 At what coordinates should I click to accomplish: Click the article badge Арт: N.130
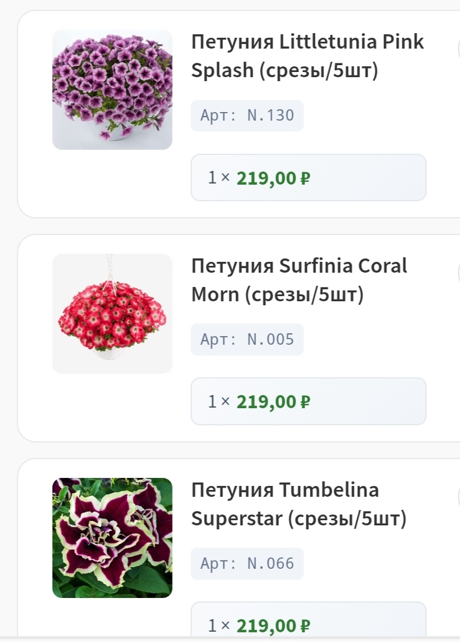tap(247, 115)
